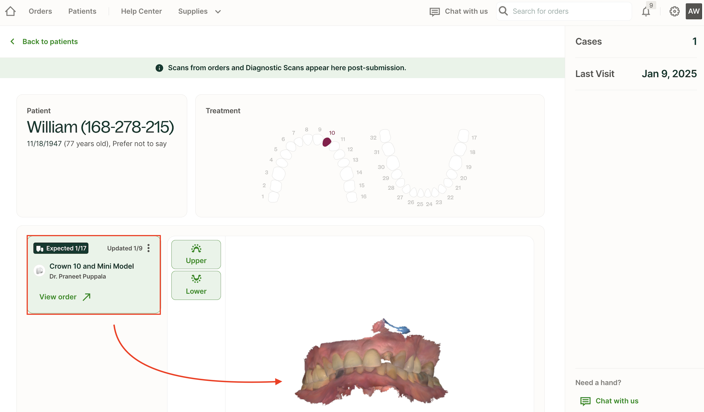This screenshot has width=704, height=412.
Task: Go to Patients tab
Action: [82, 11]
